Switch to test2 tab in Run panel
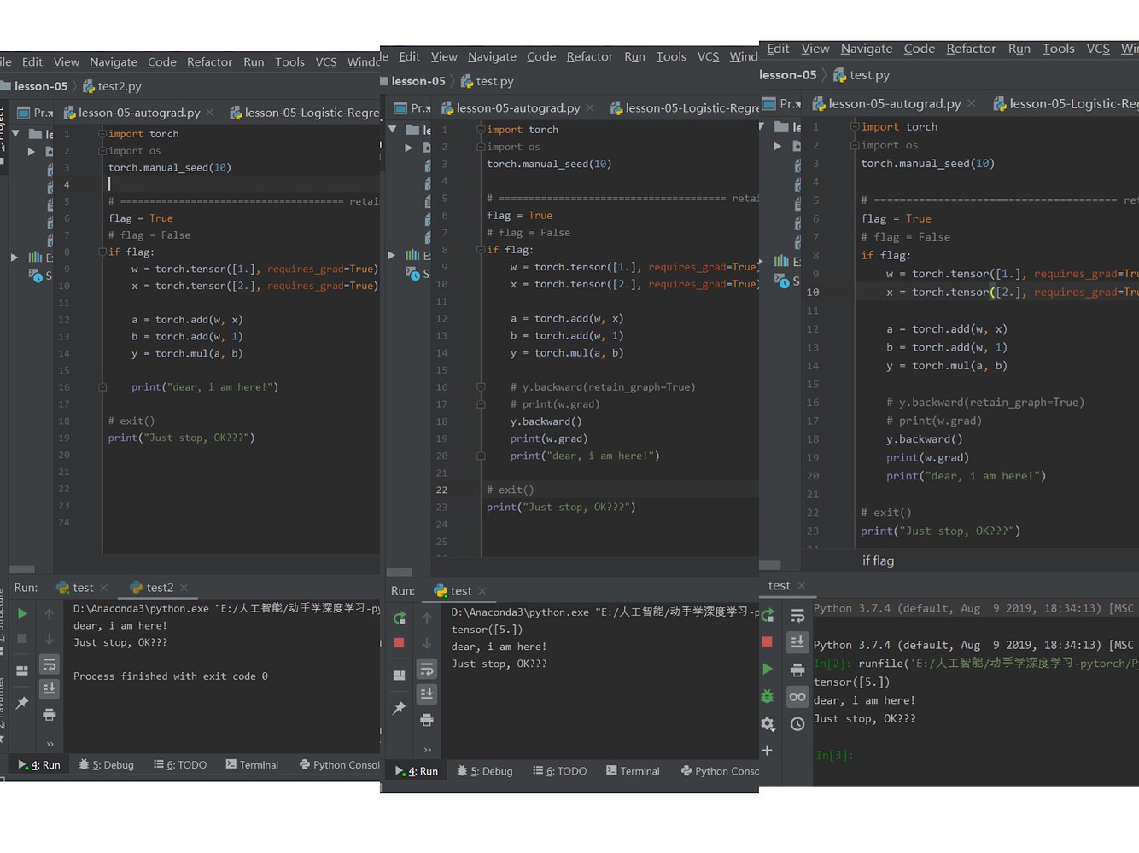The height and width of the screenshot is (853, 1139). (159, 588)
